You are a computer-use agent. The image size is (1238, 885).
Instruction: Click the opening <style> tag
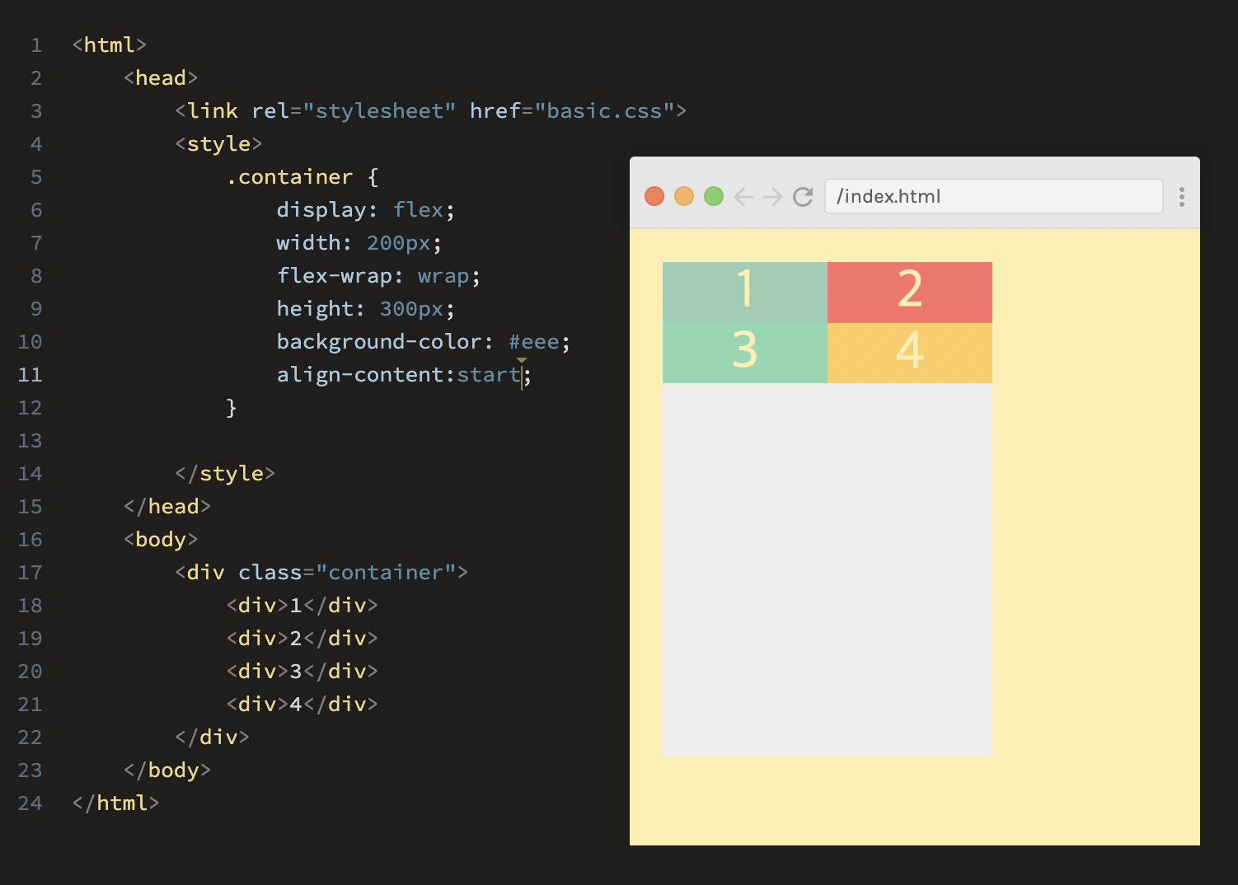pos(218,144)
